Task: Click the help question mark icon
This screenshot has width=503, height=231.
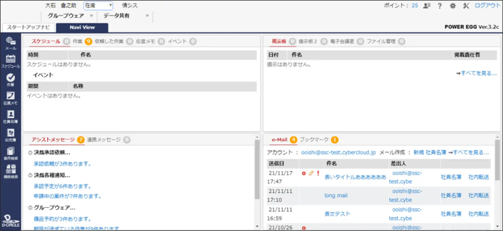Action: point(440,6)
